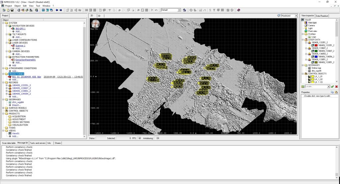Open trajectory R01_01_20180409_ADE_lidar

[27, 77]
